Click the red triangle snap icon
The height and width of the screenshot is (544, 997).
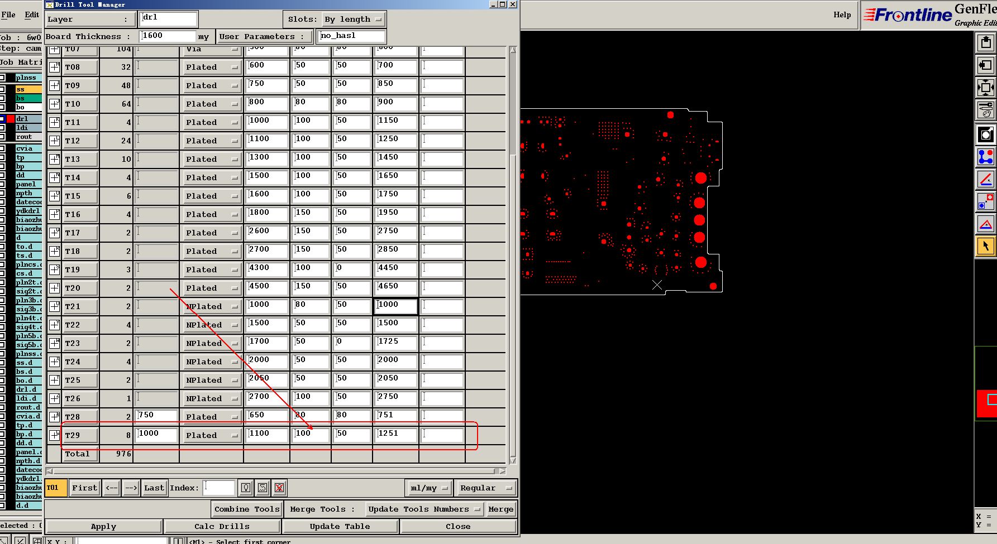986,224
